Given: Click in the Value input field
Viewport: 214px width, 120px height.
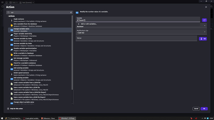Looking at the screenshot, I should [x=136, y=38].
